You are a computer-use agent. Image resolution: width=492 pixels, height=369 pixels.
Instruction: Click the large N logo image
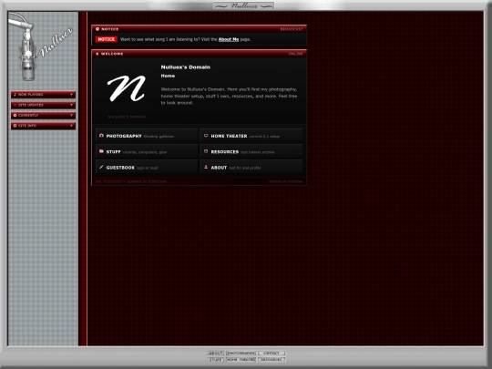coord(127,88)
